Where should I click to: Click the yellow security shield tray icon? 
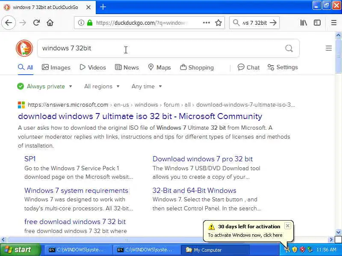pyautogui.click(x=295, y=250)
